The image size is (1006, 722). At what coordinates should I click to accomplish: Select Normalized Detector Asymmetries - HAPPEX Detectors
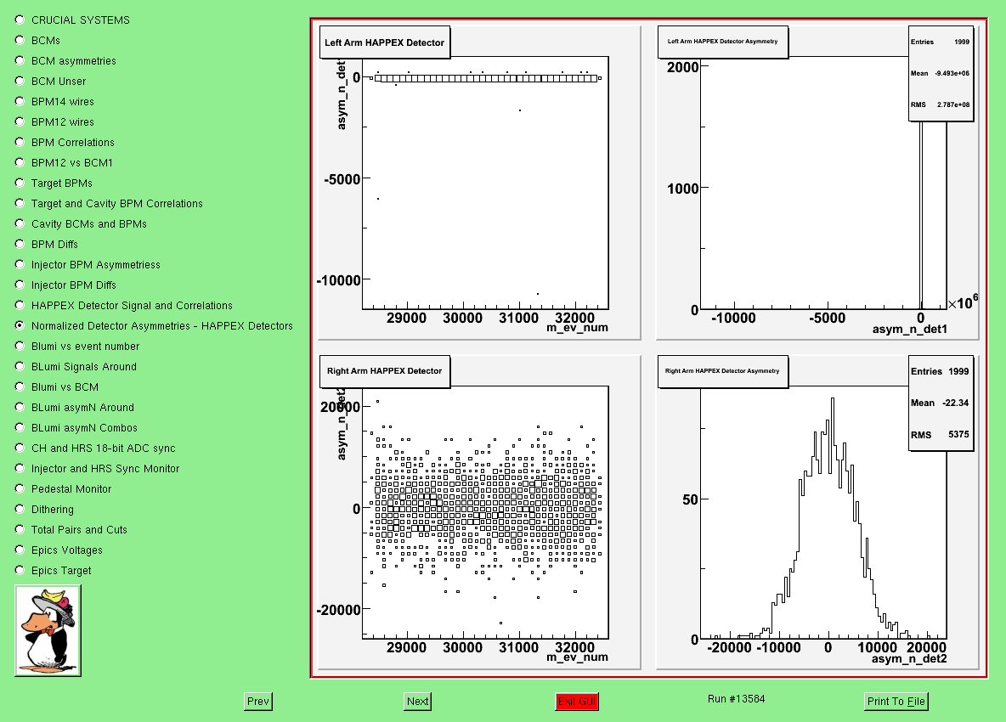tap(20, 325)
